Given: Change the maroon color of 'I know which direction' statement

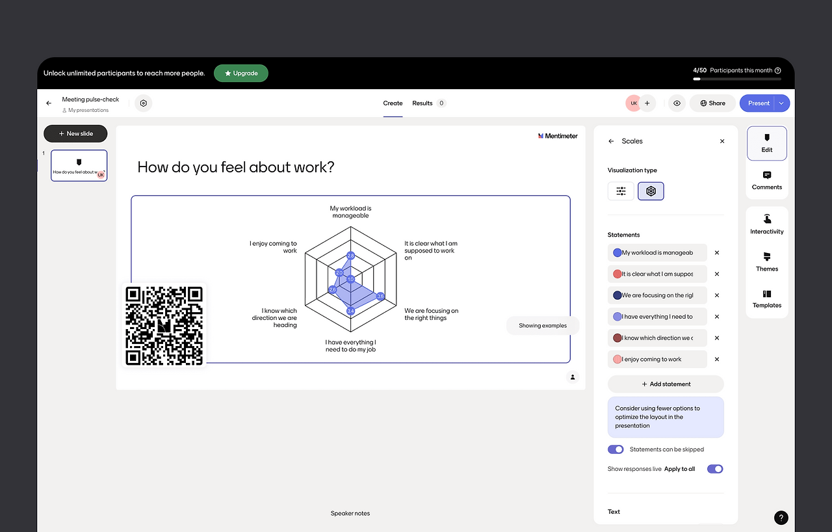Looking at the screenshot, I should click(617, 338).
